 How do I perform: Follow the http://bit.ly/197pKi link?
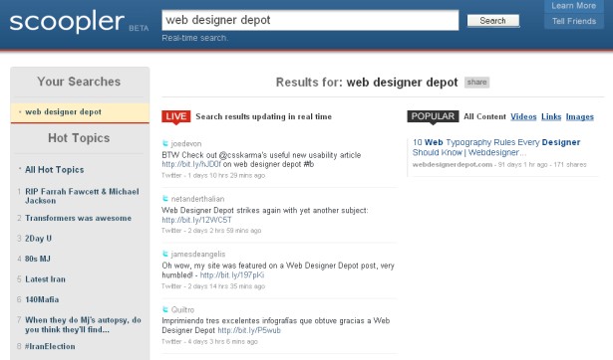point(232,275)
